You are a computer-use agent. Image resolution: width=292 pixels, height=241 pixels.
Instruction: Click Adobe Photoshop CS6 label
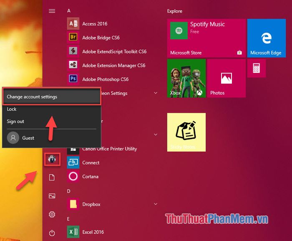click(x=106, y=79)
